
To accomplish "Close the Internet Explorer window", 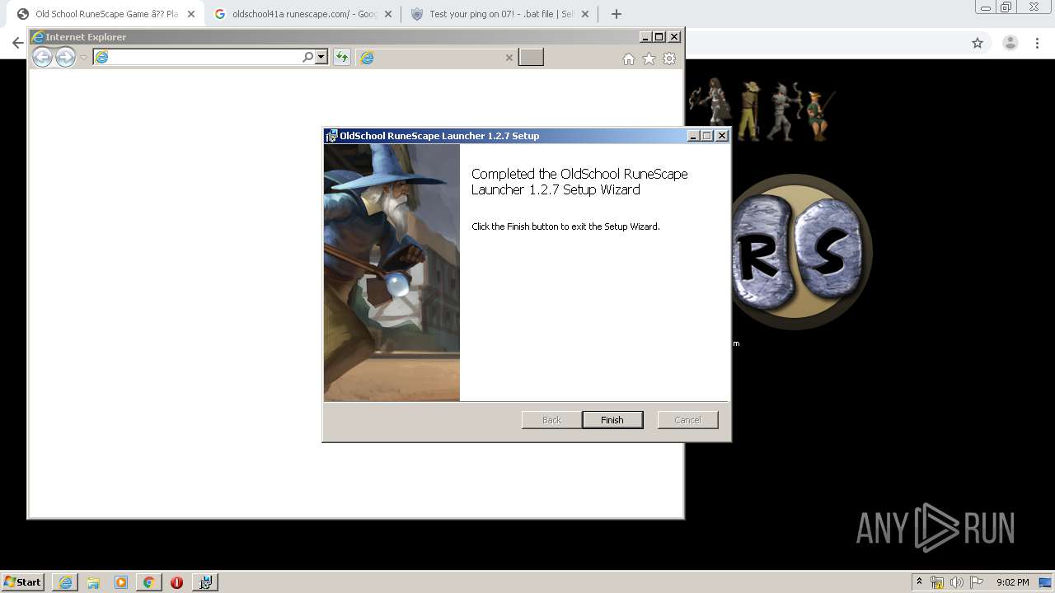I will 674,37.
